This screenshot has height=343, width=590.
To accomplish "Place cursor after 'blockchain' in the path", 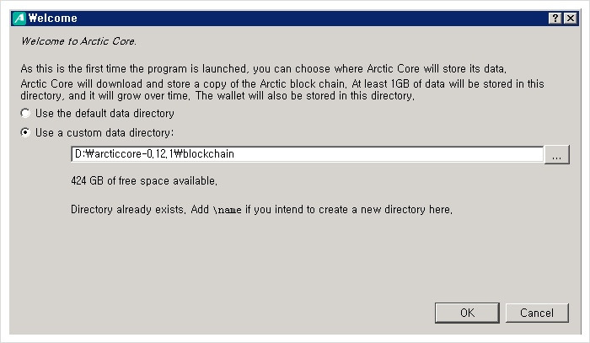I will point(235,154).
